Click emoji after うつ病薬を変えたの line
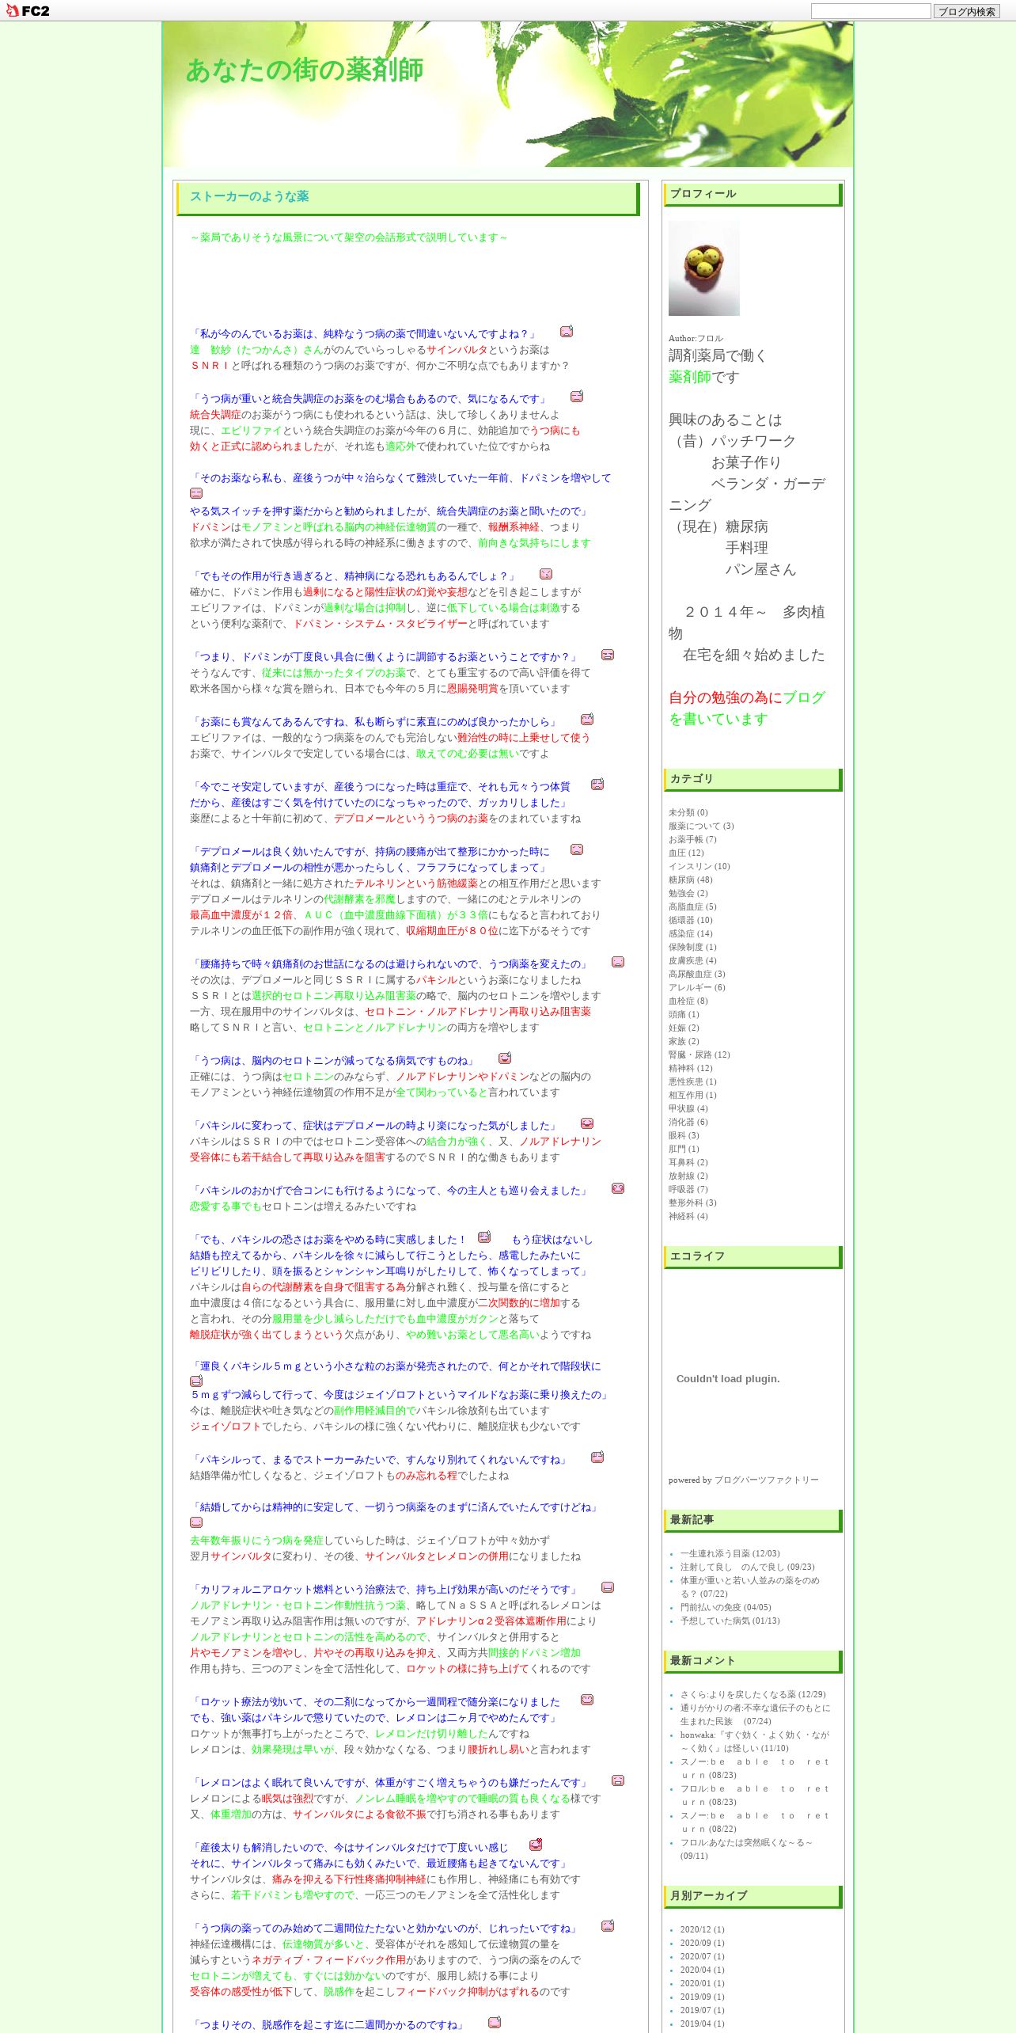The width and height of the screenshot is (1016, 2033). tap(618, 962)
